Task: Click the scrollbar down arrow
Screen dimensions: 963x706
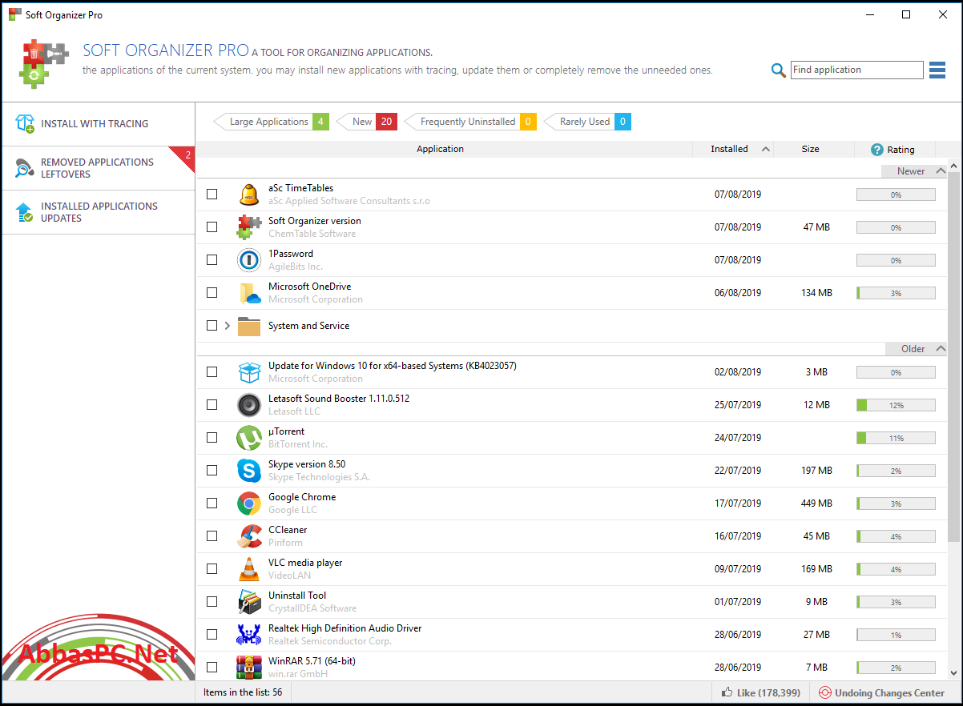Action: 955,672
